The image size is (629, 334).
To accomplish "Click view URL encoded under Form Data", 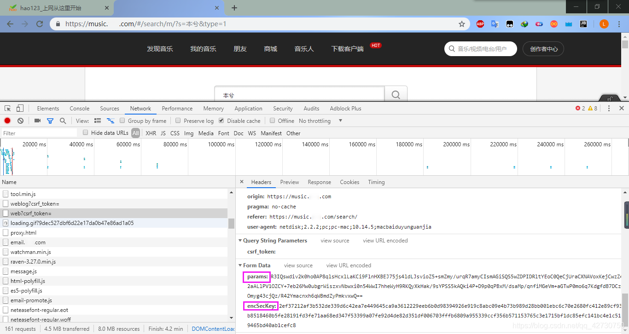I will point(349,265).
